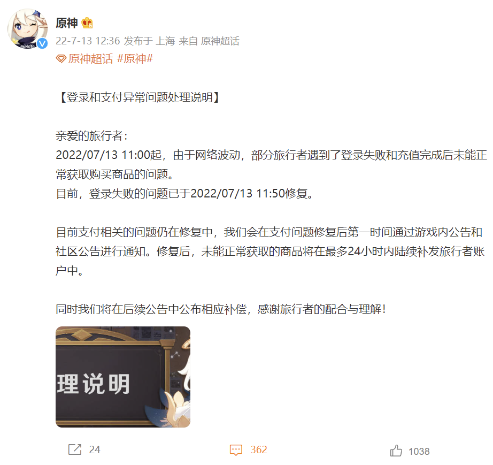Click the post timestamp 22-7-13 12:36
The image size is (493, 465).
pos(88,41)
